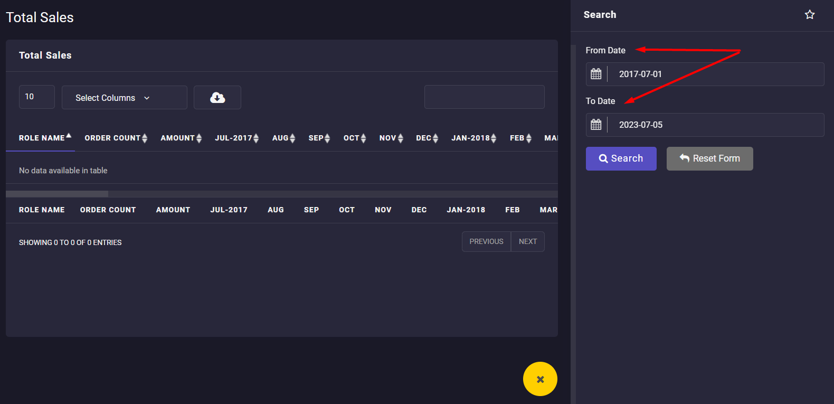
Task: Click the table search filter box
Action: coord(484,97)
